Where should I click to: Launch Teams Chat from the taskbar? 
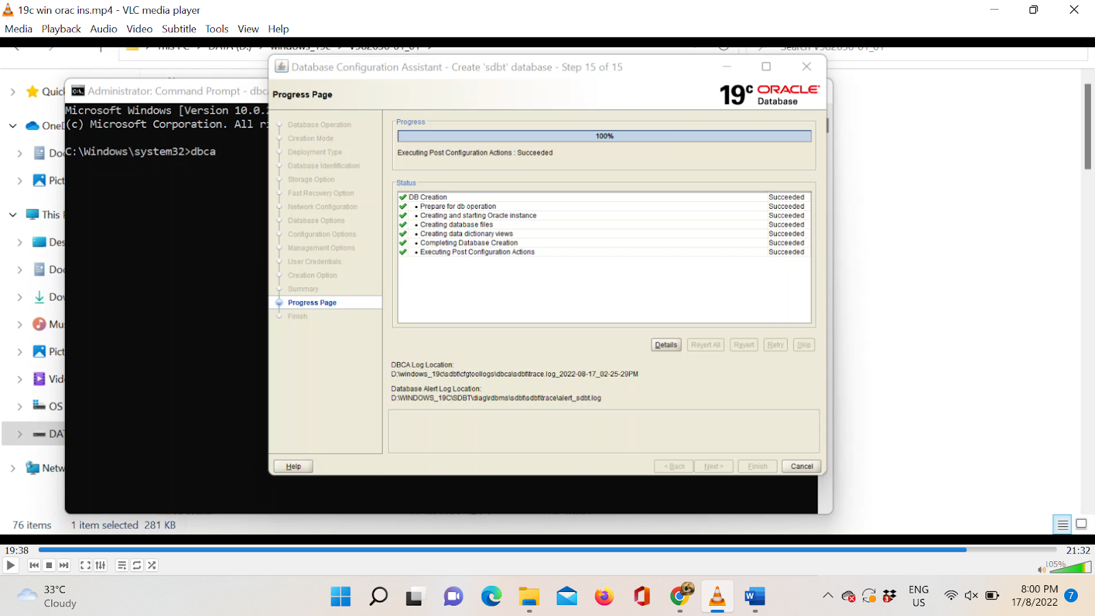(x=453, y=597)
